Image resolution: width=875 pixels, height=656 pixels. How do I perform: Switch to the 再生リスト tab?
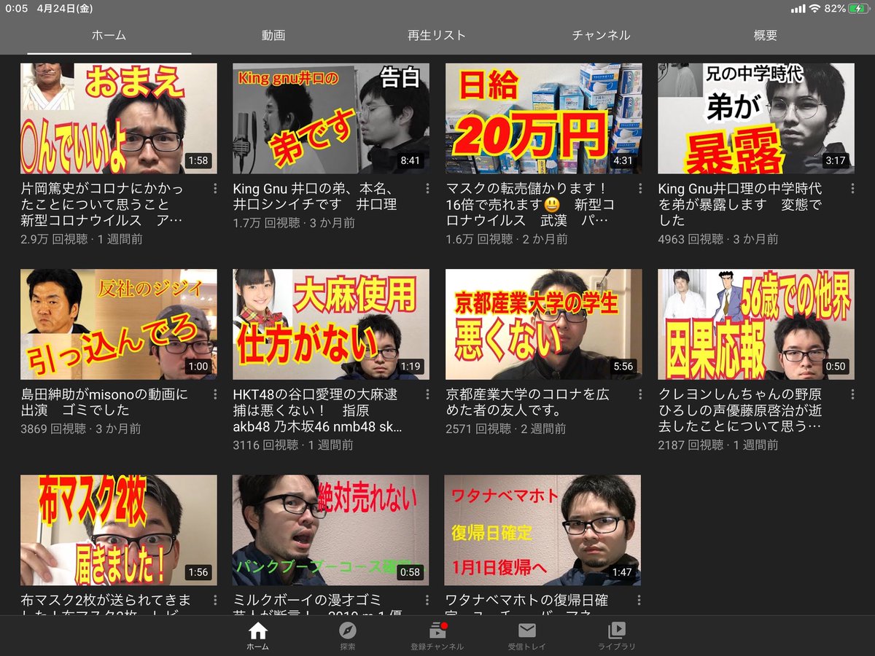pyautogui.click(x=436, y=35)
